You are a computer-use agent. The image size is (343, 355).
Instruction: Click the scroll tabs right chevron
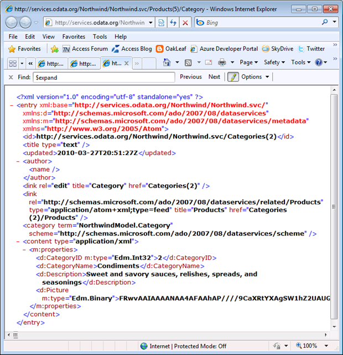137,63
